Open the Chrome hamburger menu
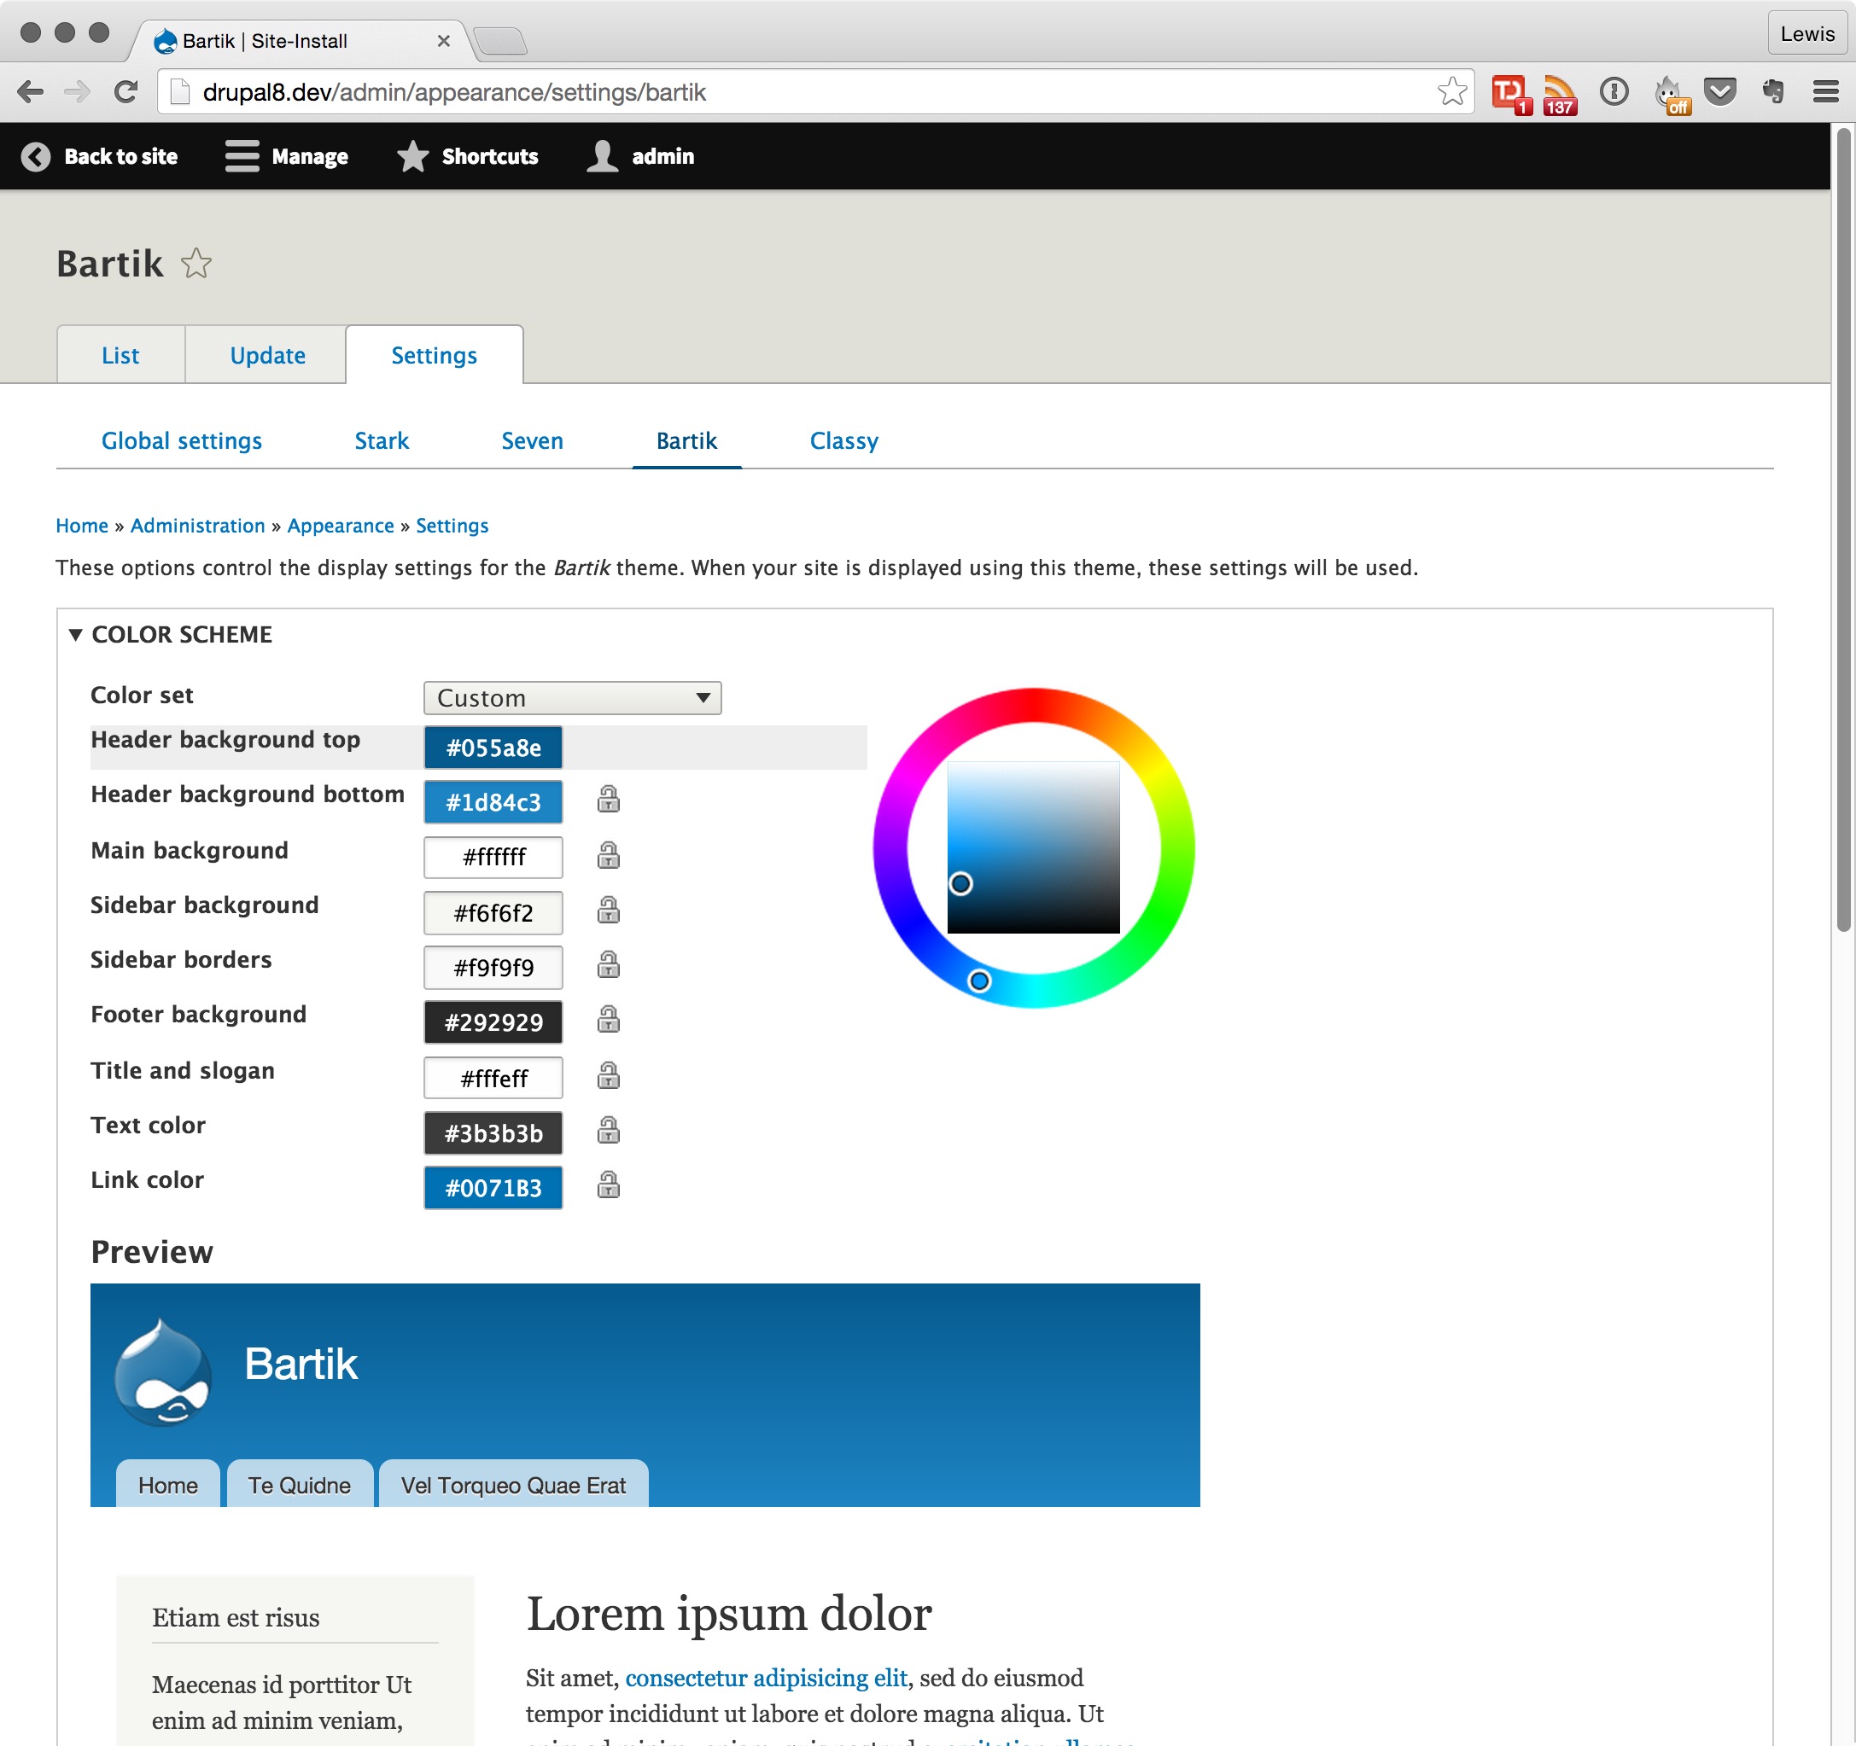The width and height of the screenshot is (1856, 1746). (1825, 91)
